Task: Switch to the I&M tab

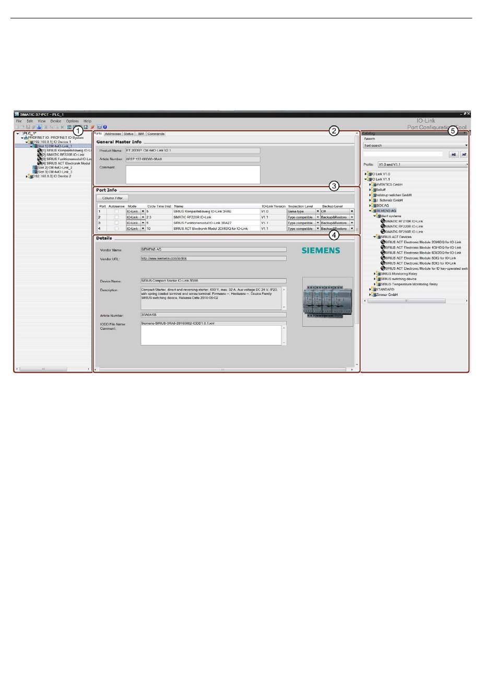Action: [x=141, y=134]
